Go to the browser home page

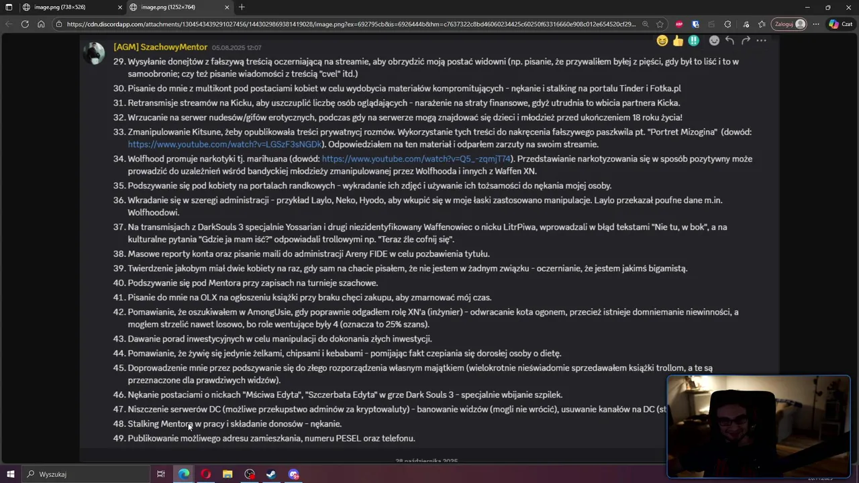[x=41, y=24]
